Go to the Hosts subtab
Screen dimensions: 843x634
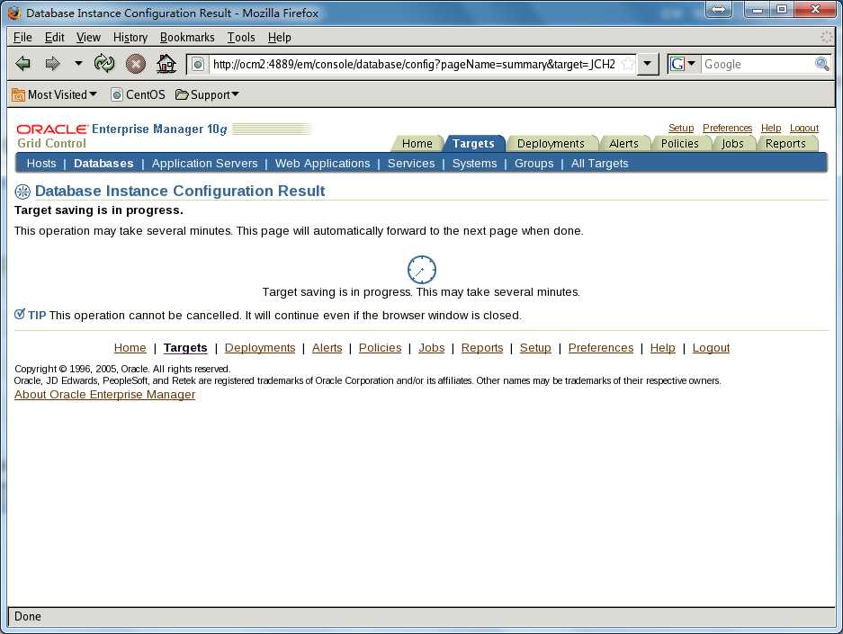(41, 164)
